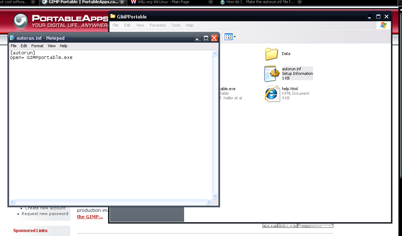Follow the GIMP... link on the webpage
Screen dimensions: 402x236
coord(89,216)
